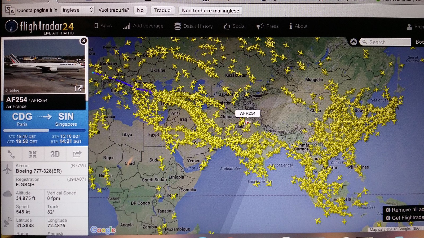The height and width of the screenshot is (238, 424).
Task: Select the red AFR254 aircraft on map
Action: click(248, 122)
